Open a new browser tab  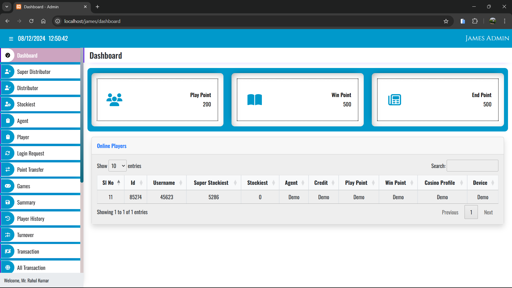(98, 7)
